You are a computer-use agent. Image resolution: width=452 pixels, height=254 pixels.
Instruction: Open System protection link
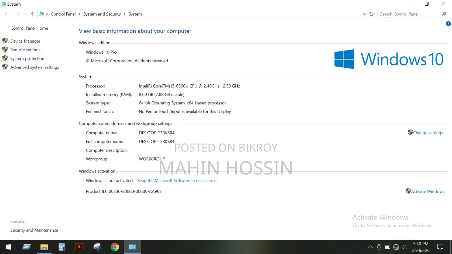[27, 59]
